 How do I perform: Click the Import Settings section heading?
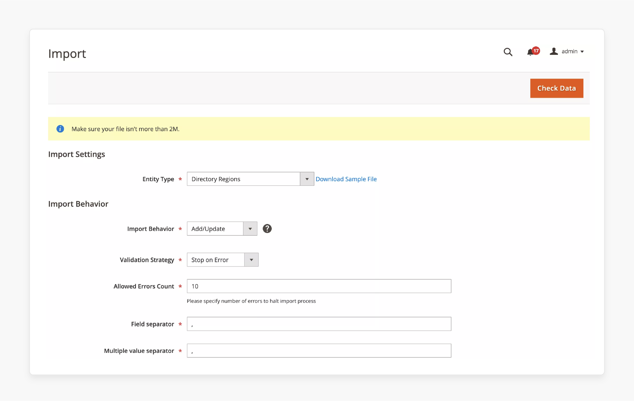pyautogui.click(x=76, y=154)
